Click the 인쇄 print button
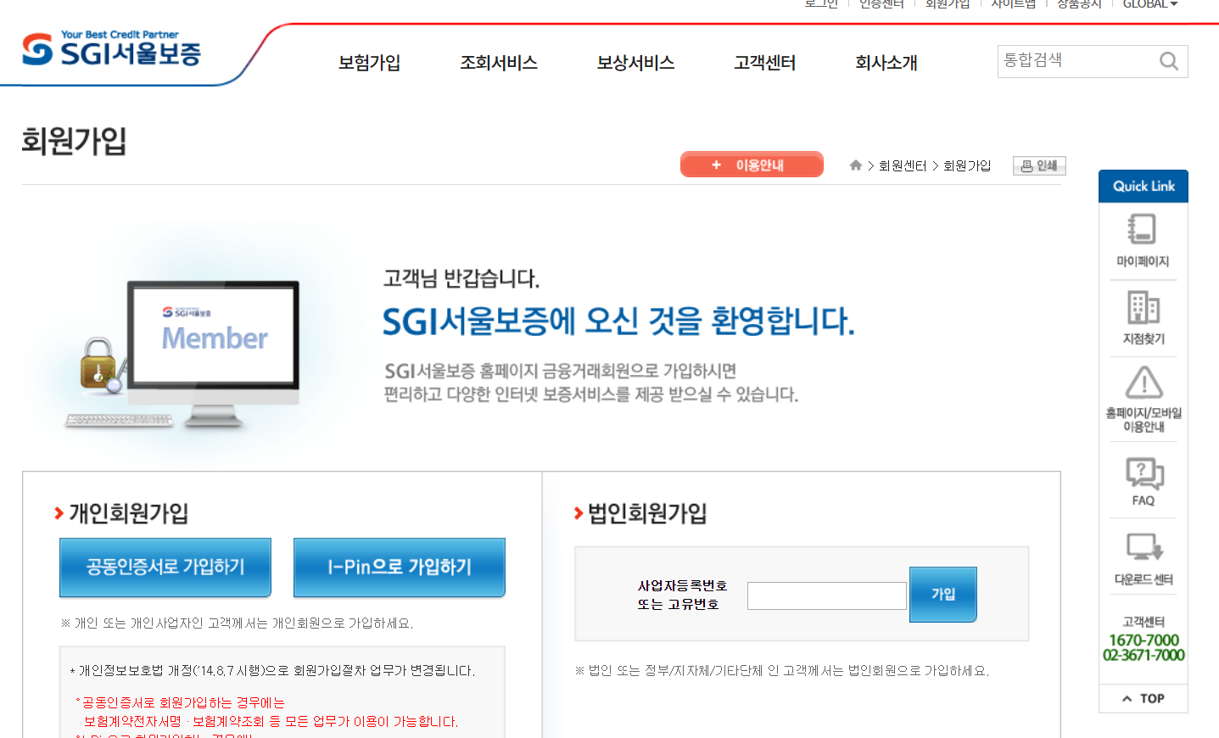 point(1039,165)
